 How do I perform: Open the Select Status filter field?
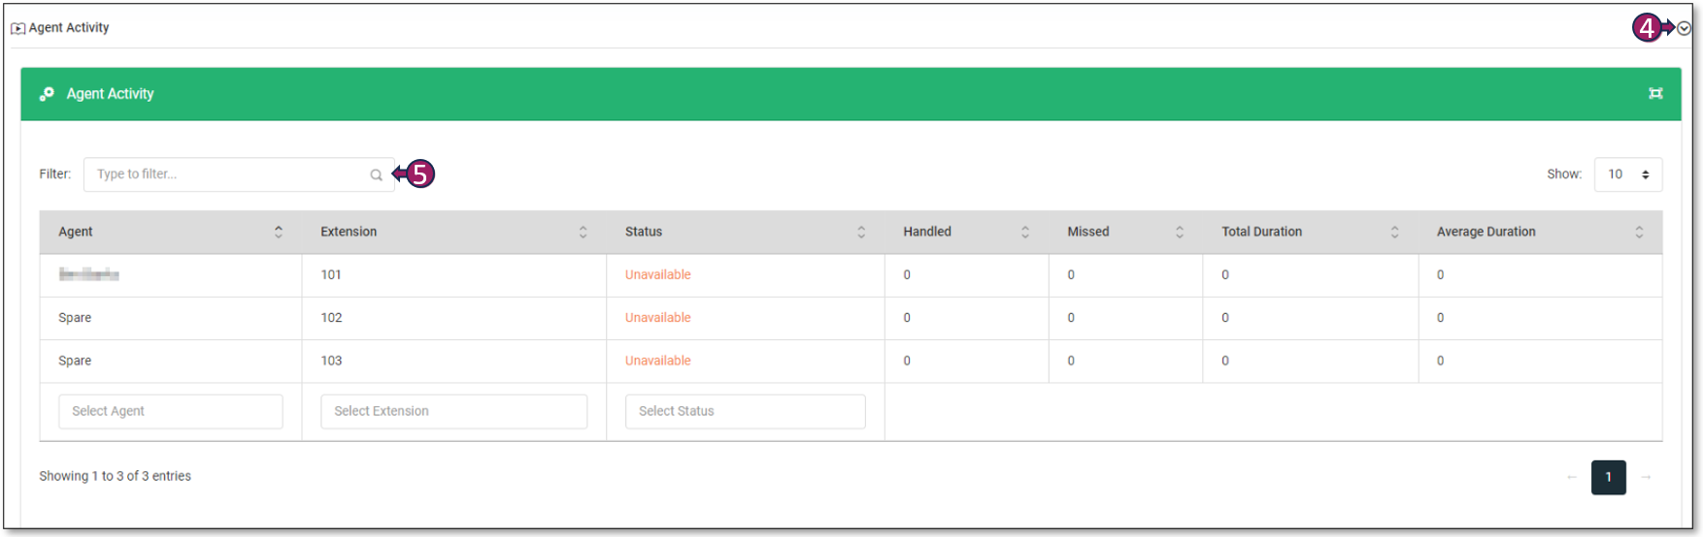coord(745,411)
